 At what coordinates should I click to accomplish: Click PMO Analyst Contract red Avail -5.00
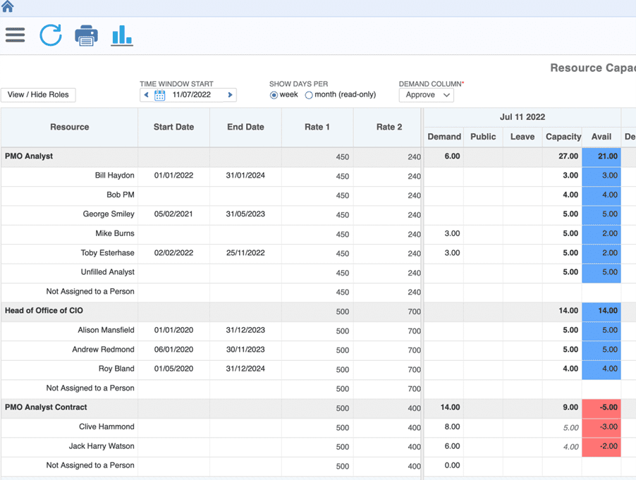(601, 408)
